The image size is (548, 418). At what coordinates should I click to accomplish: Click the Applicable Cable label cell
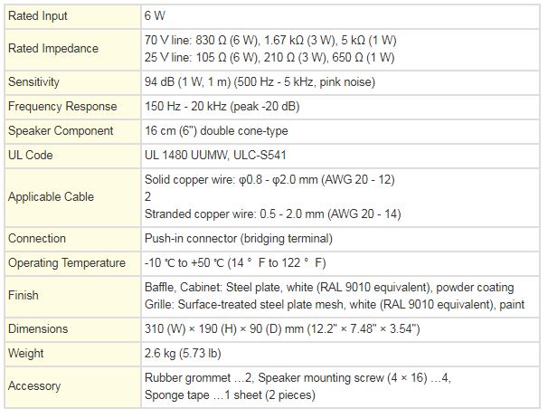point(51,196)
